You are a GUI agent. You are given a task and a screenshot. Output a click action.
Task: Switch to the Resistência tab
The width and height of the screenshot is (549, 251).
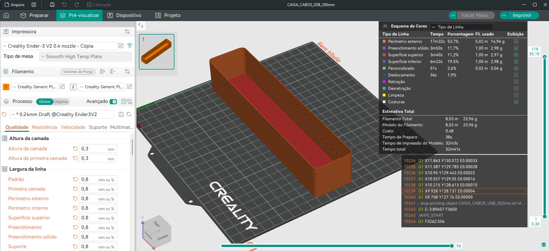tap(44, 127)
